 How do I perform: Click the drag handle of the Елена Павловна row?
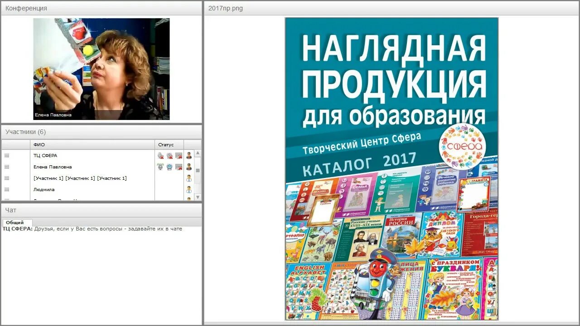[x=7, y=167]
